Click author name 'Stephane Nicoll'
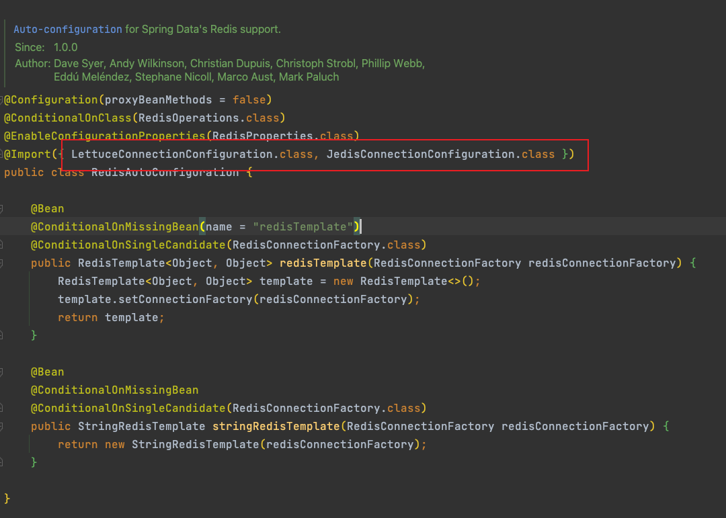726x518 pixels. [173, 77]
